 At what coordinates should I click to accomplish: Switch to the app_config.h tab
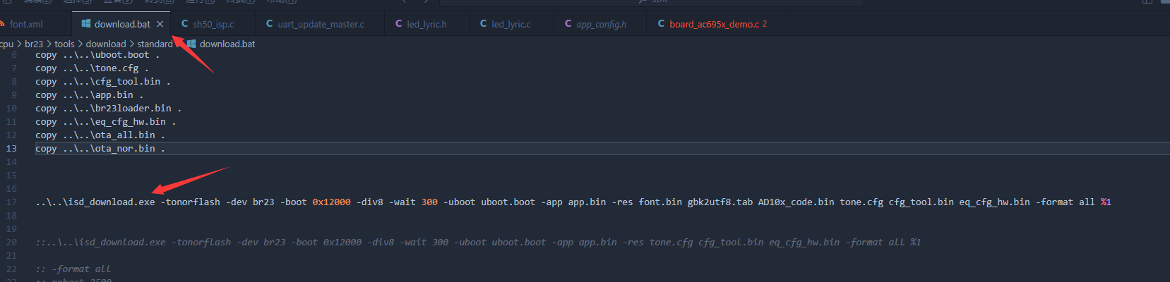tap(601, 24)
